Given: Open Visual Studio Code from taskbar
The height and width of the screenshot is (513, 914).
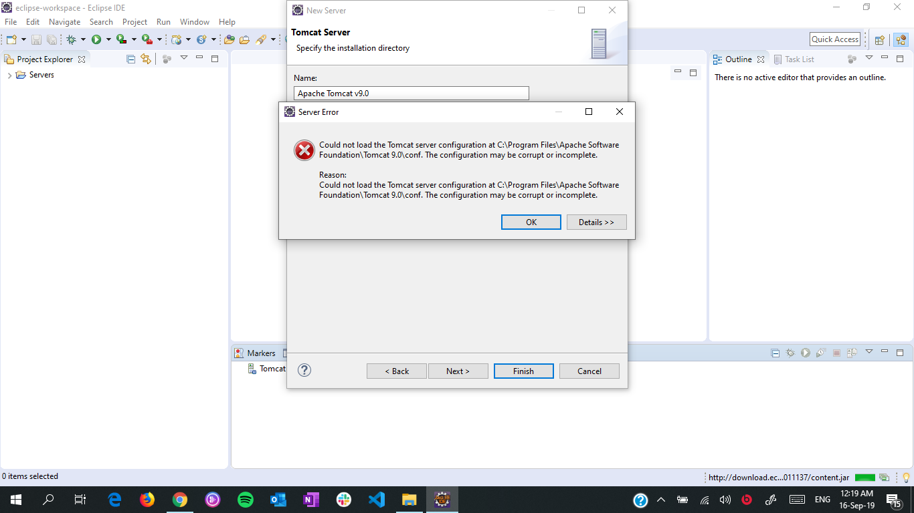Looking at the screenshot, I should coord(377,499).
